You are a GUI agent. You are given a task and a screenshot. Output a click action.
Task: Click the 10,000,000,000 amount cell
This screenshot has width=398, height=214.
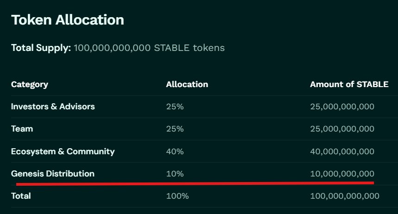pyautogui.click(x=342, y=174)
